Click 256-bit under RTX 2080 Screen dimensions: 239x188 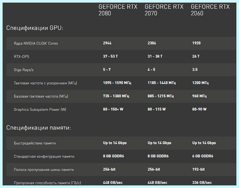[109, 169]
